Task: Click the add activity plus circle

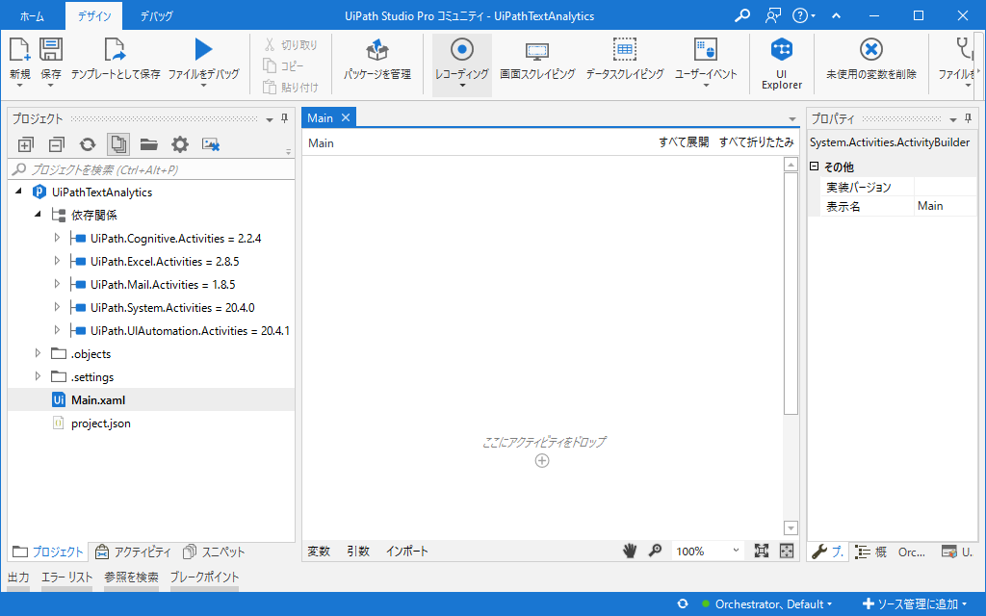Action: point(542,461)
